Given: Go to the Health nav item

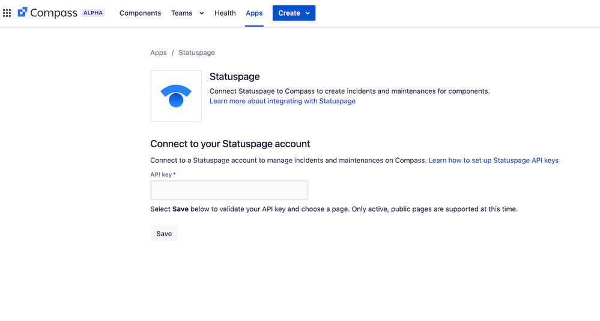Looking at the screenshot, I should (x=225, y=13).
